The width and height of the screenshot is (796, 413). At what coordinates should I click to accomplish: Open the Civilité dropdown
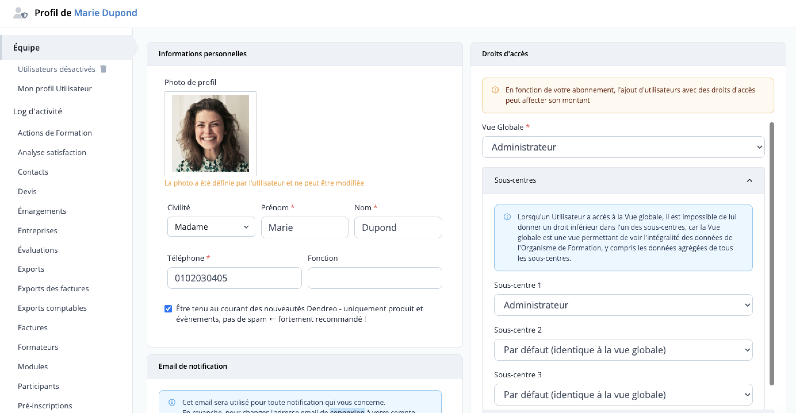click(x=211, y=227)
